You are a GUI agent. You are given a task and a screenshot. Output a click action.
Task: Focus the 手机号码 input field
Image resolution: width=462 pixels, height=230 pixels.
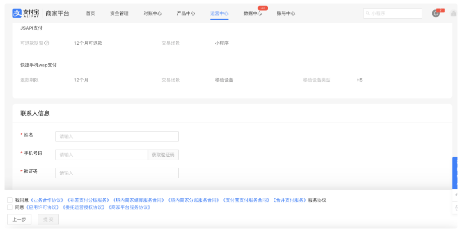pyautogui.click(x=102, y=155)
